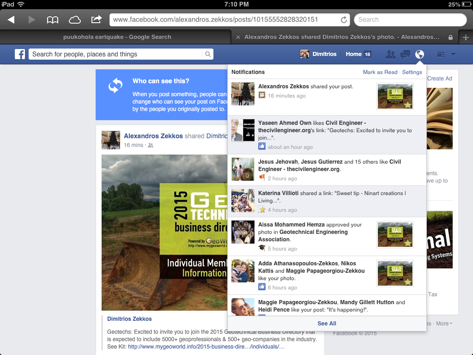Screen dimensions: 473x355
Task: Click Dimitrios Zekkos name under the photo
Action: click(x=129, y=319)
